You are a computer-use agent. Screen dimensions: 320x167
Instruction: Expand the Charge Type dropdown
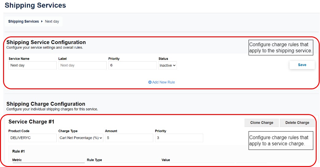click(x=81, y=138)
